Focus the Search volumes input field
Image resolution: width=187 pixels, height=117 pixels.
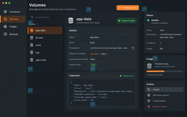(x=46, y=17)
